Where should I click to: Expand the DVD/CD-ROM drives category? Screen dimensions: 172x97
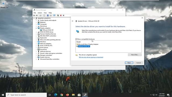pos(36,32)
